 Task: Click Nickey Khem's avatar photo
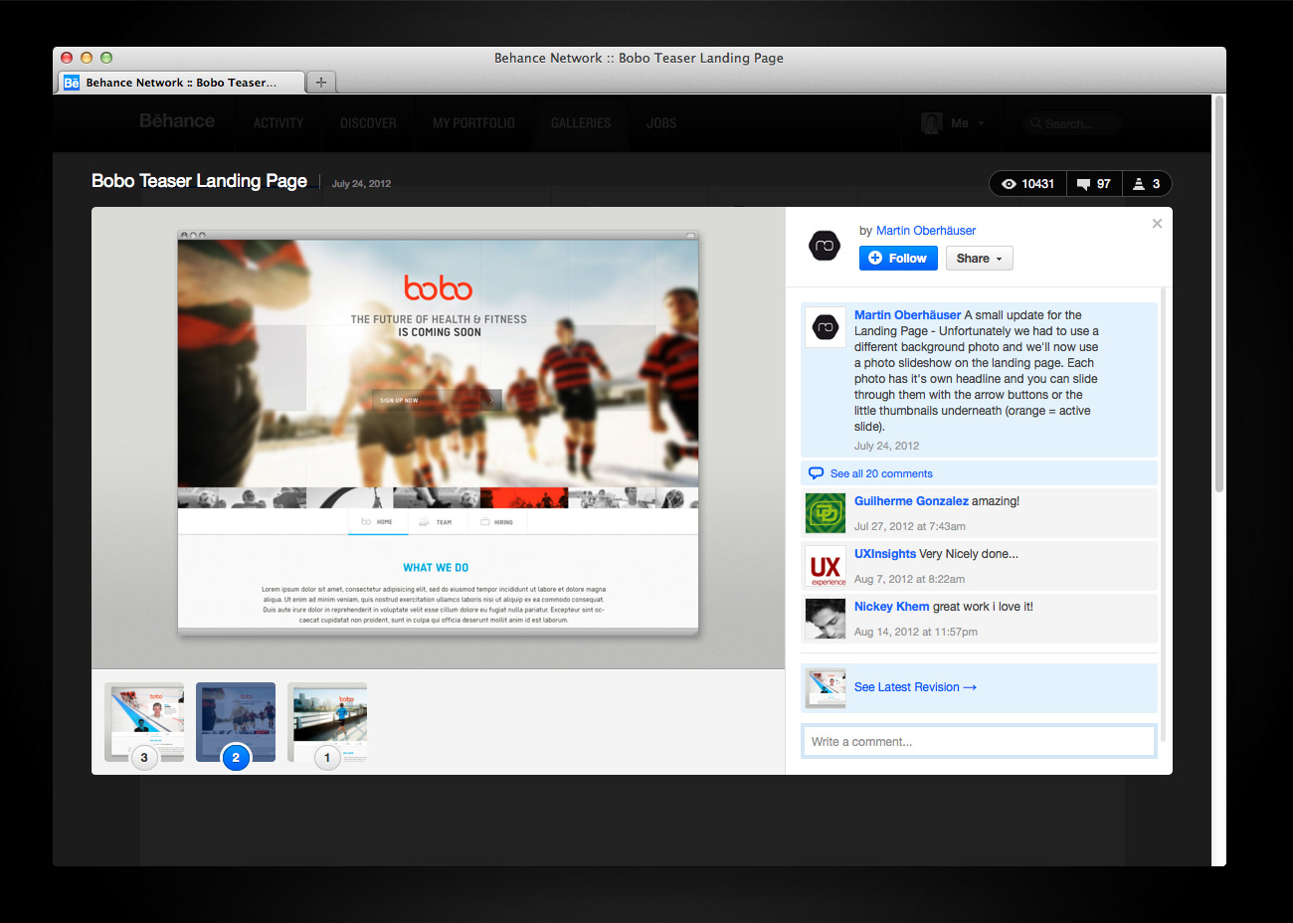[826, 619]
